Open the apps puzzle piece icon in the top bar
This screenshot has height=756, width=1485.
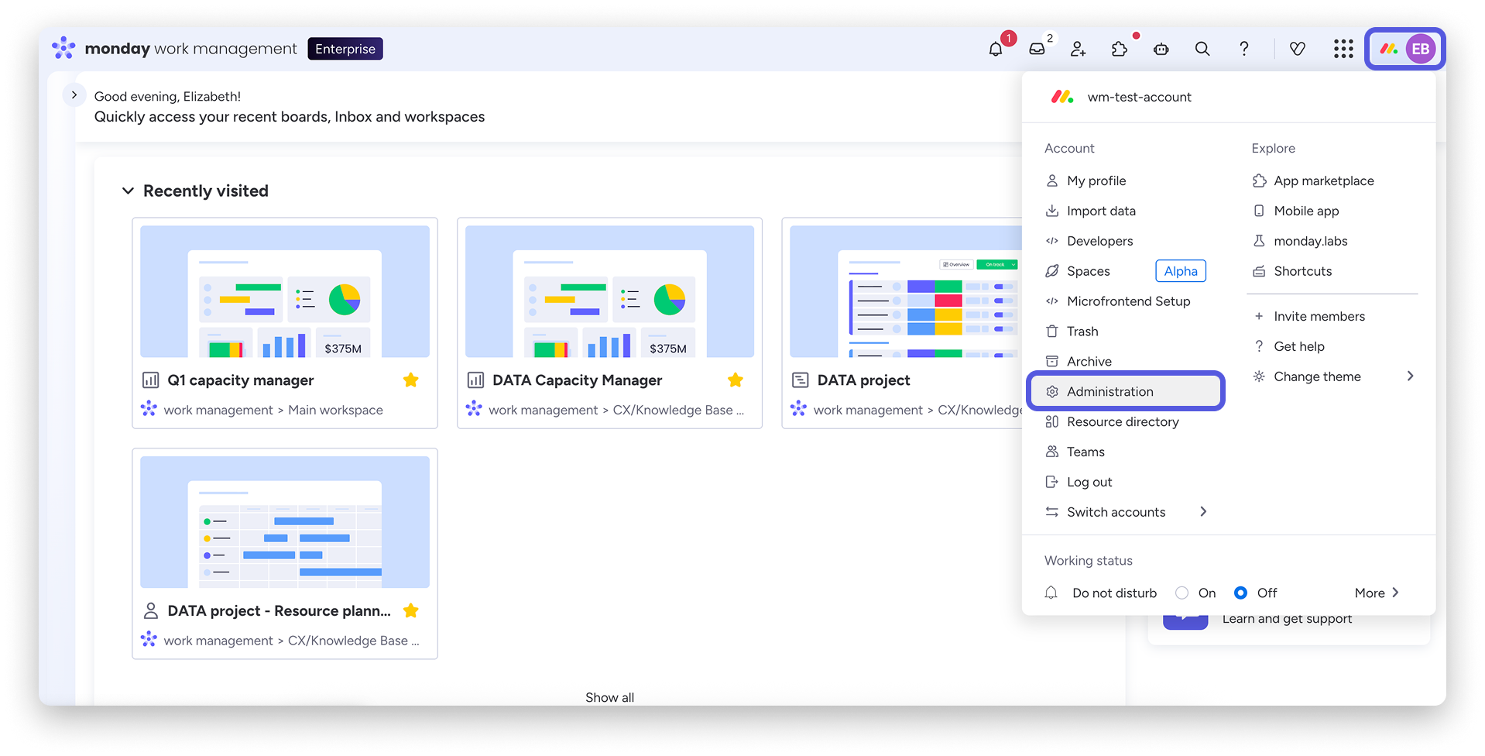tap(1120, 49)
